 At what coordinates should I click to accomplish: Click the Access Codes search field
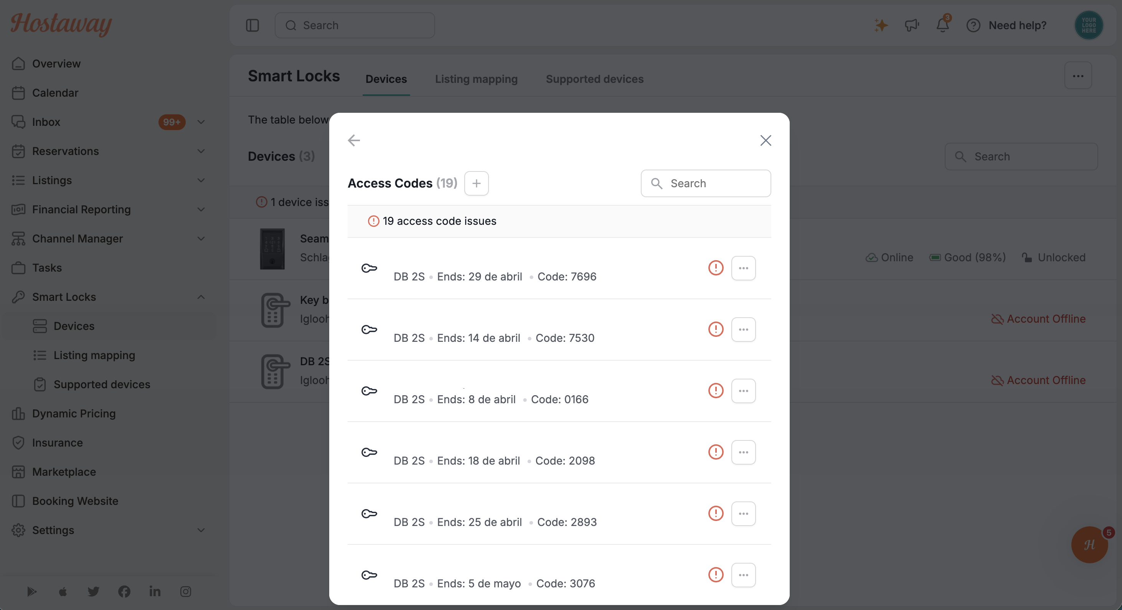pos(706,183)
